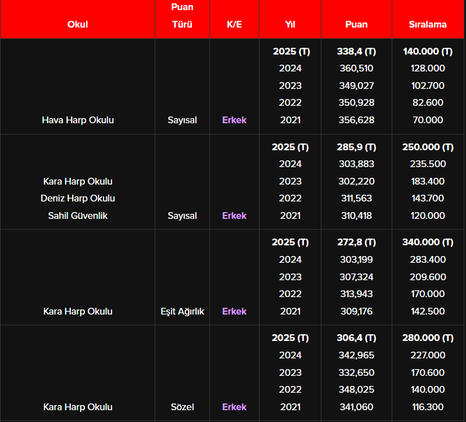Click Kara Harp Okulu above Deniz Harp Okulu
466x422 pixels.
tap(78, 181)
